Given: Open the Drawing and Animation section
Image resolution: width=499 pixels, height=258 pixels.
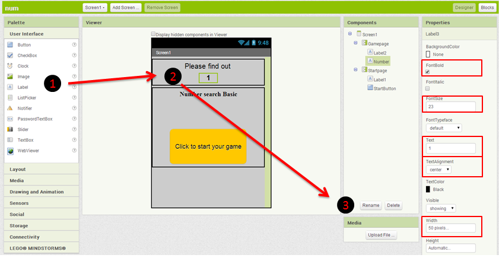Looking at the screenshot, I should 42,192.
